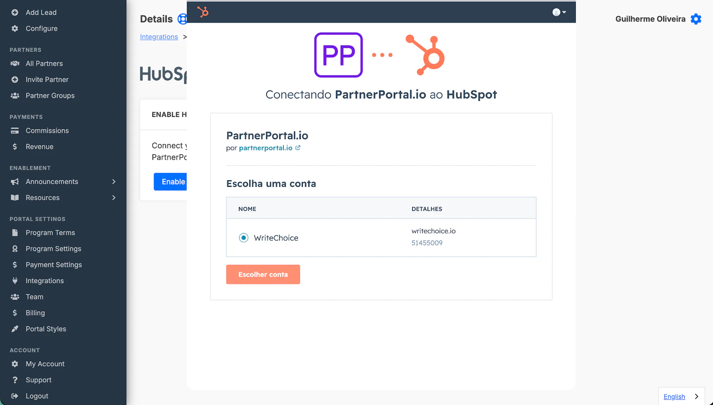Click the help lifebuoy icon next to Details
713x405 pixels.
[182, 19]
